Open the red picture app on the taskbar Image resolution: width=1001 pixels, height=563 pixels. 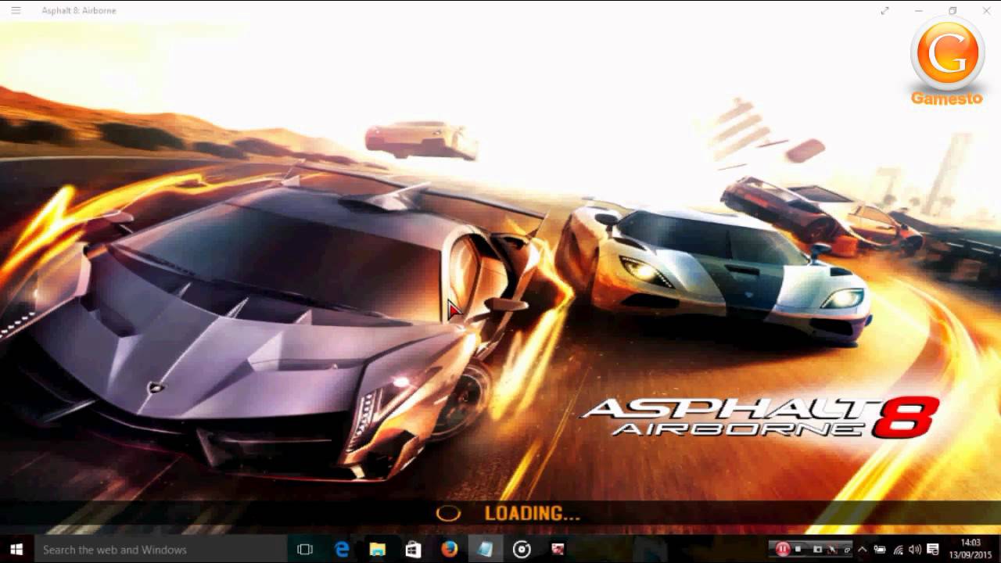558,550
